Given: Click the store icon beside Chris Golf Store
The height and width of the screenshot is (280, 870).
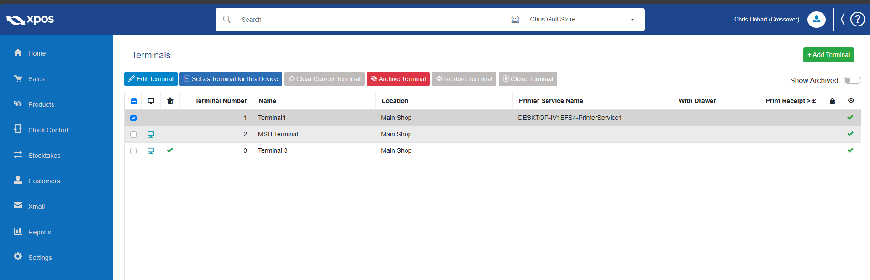Looking at the screenshot, I should pyautogui.click(x=515, y=19).
